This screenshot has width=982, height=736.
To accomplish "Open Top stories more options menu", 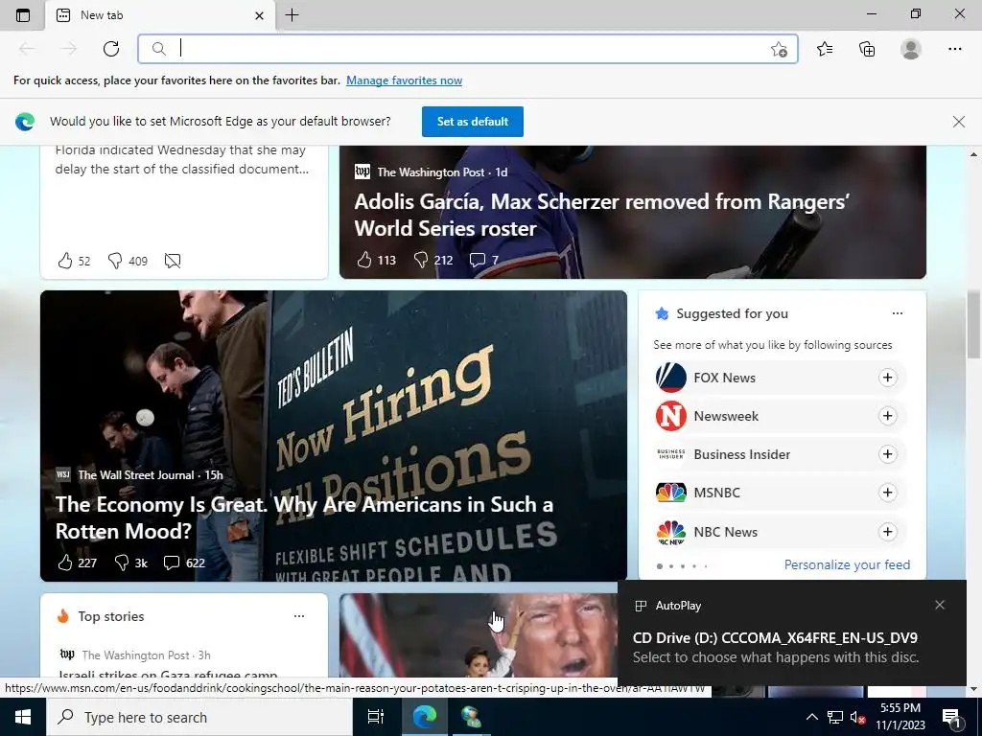I will tap(299, 616).
